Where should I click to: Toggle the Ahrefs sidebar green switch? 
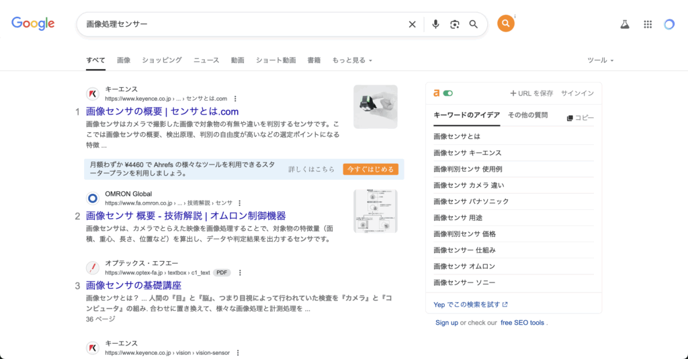[x=448, y=93]
